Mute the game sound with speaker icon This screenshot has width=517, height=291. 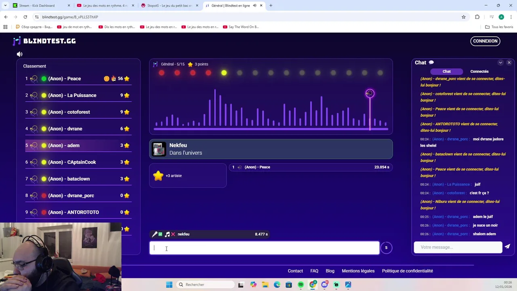tap(19, 54)
